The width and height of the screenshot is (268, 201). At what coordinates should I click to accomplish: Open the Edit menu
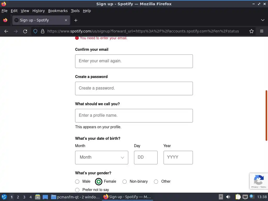coord(14,11)
